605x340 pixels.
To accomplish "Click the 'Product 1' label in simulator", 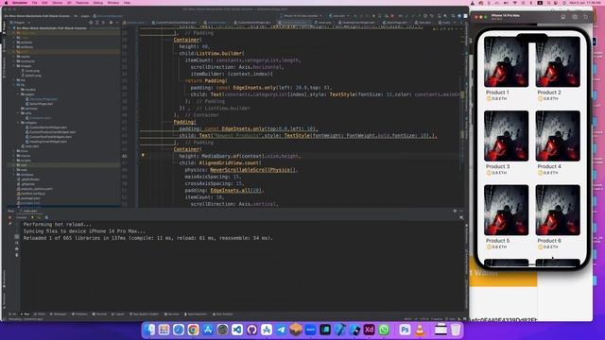I will (497, 93).
